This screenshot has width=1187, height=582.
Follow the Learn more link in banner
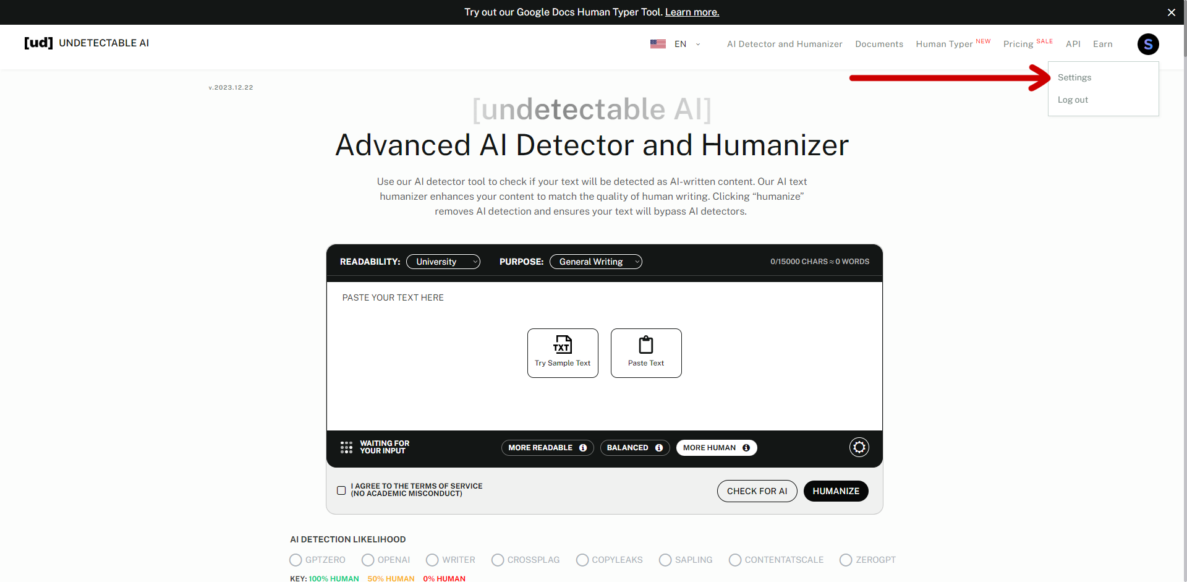pos(692,12)
